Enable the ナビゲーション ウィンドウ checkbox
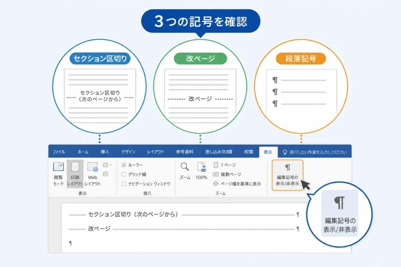This screenshot has width=401, height=267. pyautogui.click(x=124, y=184)
